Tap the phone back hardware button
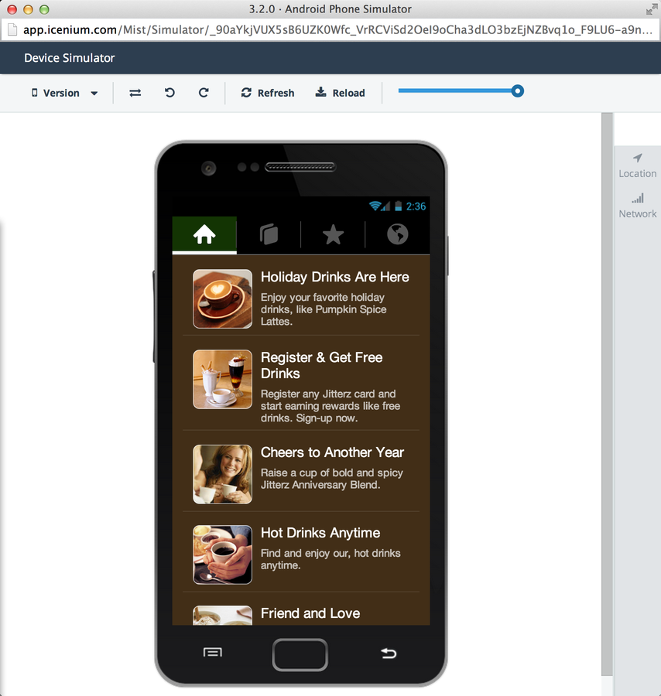This screenshot has height=696, width=661. point(389,653)
